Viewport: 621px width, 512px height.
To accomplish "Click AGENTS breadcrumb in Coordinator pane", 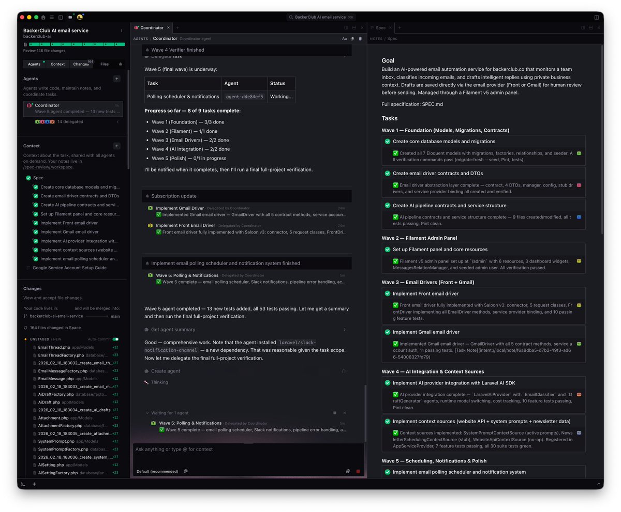I will pyautogui.click(x=141, y=39).
